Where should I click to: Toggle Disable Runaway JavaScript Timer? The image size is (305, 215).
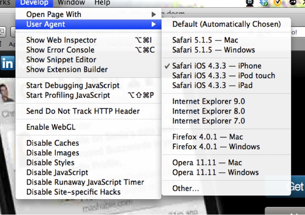(x=88, y=182)
